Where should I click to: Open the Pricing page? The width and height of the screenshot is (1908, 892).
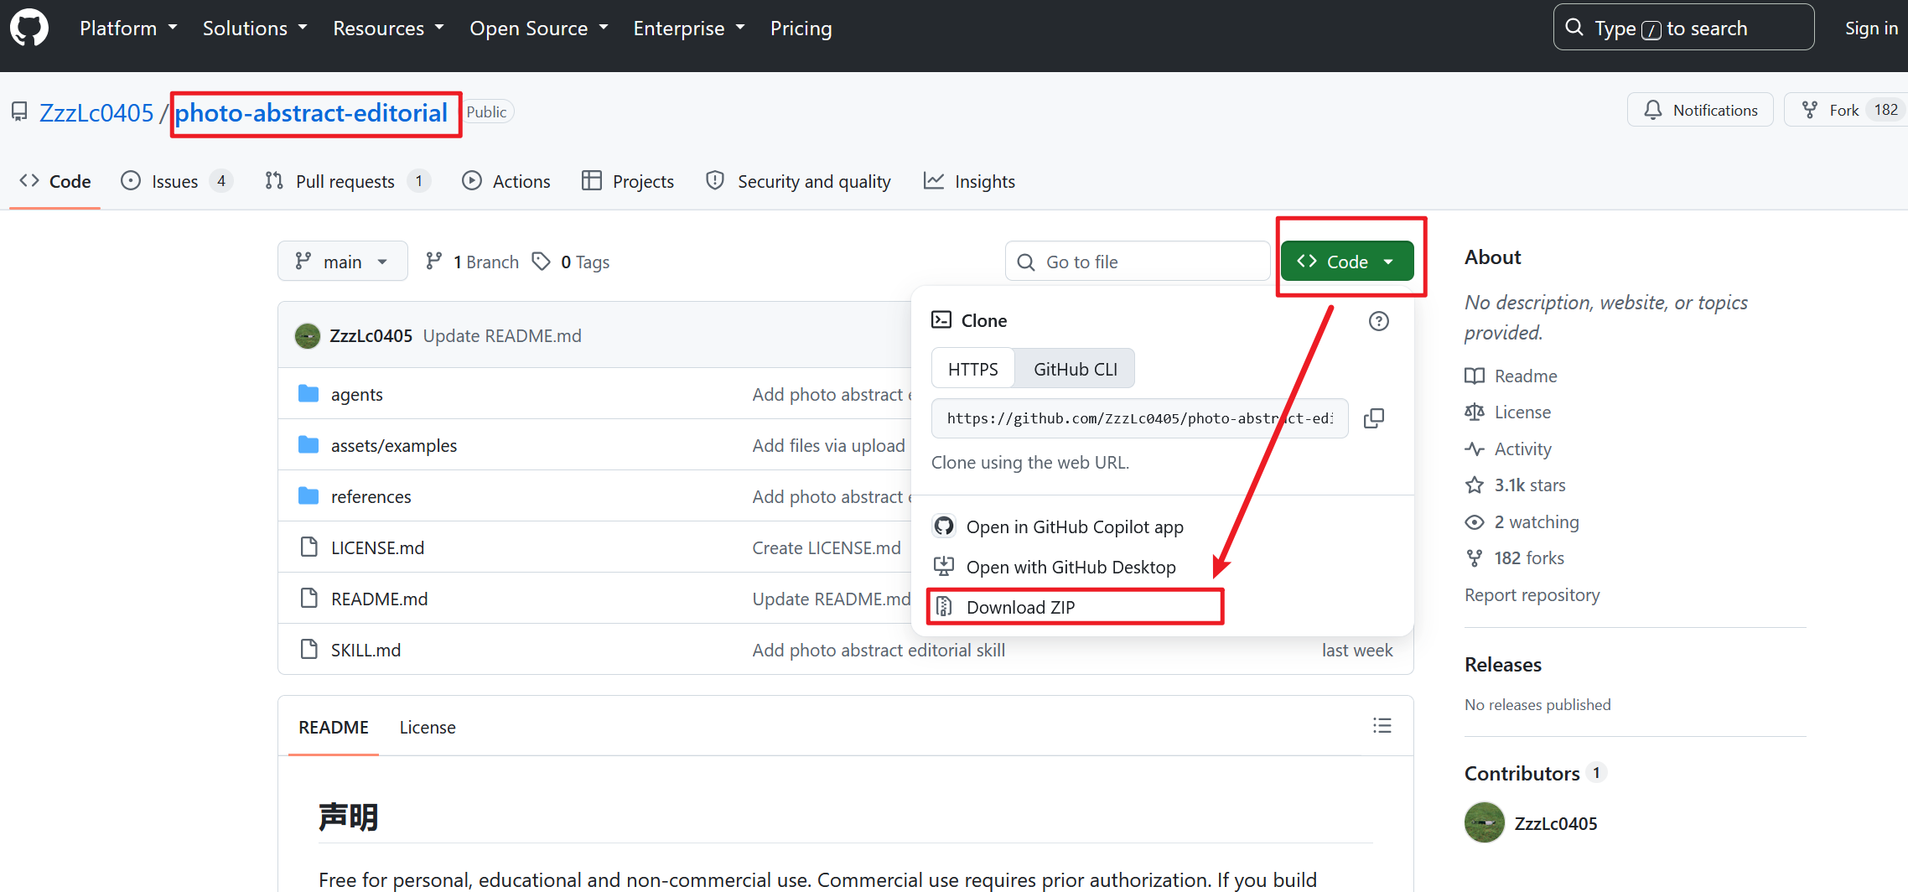tap(801, 28)
